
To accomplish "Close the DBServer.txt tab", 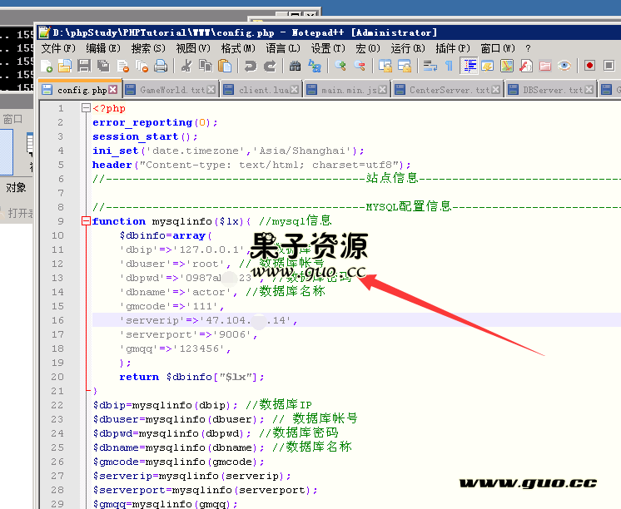I will (589, 90).
